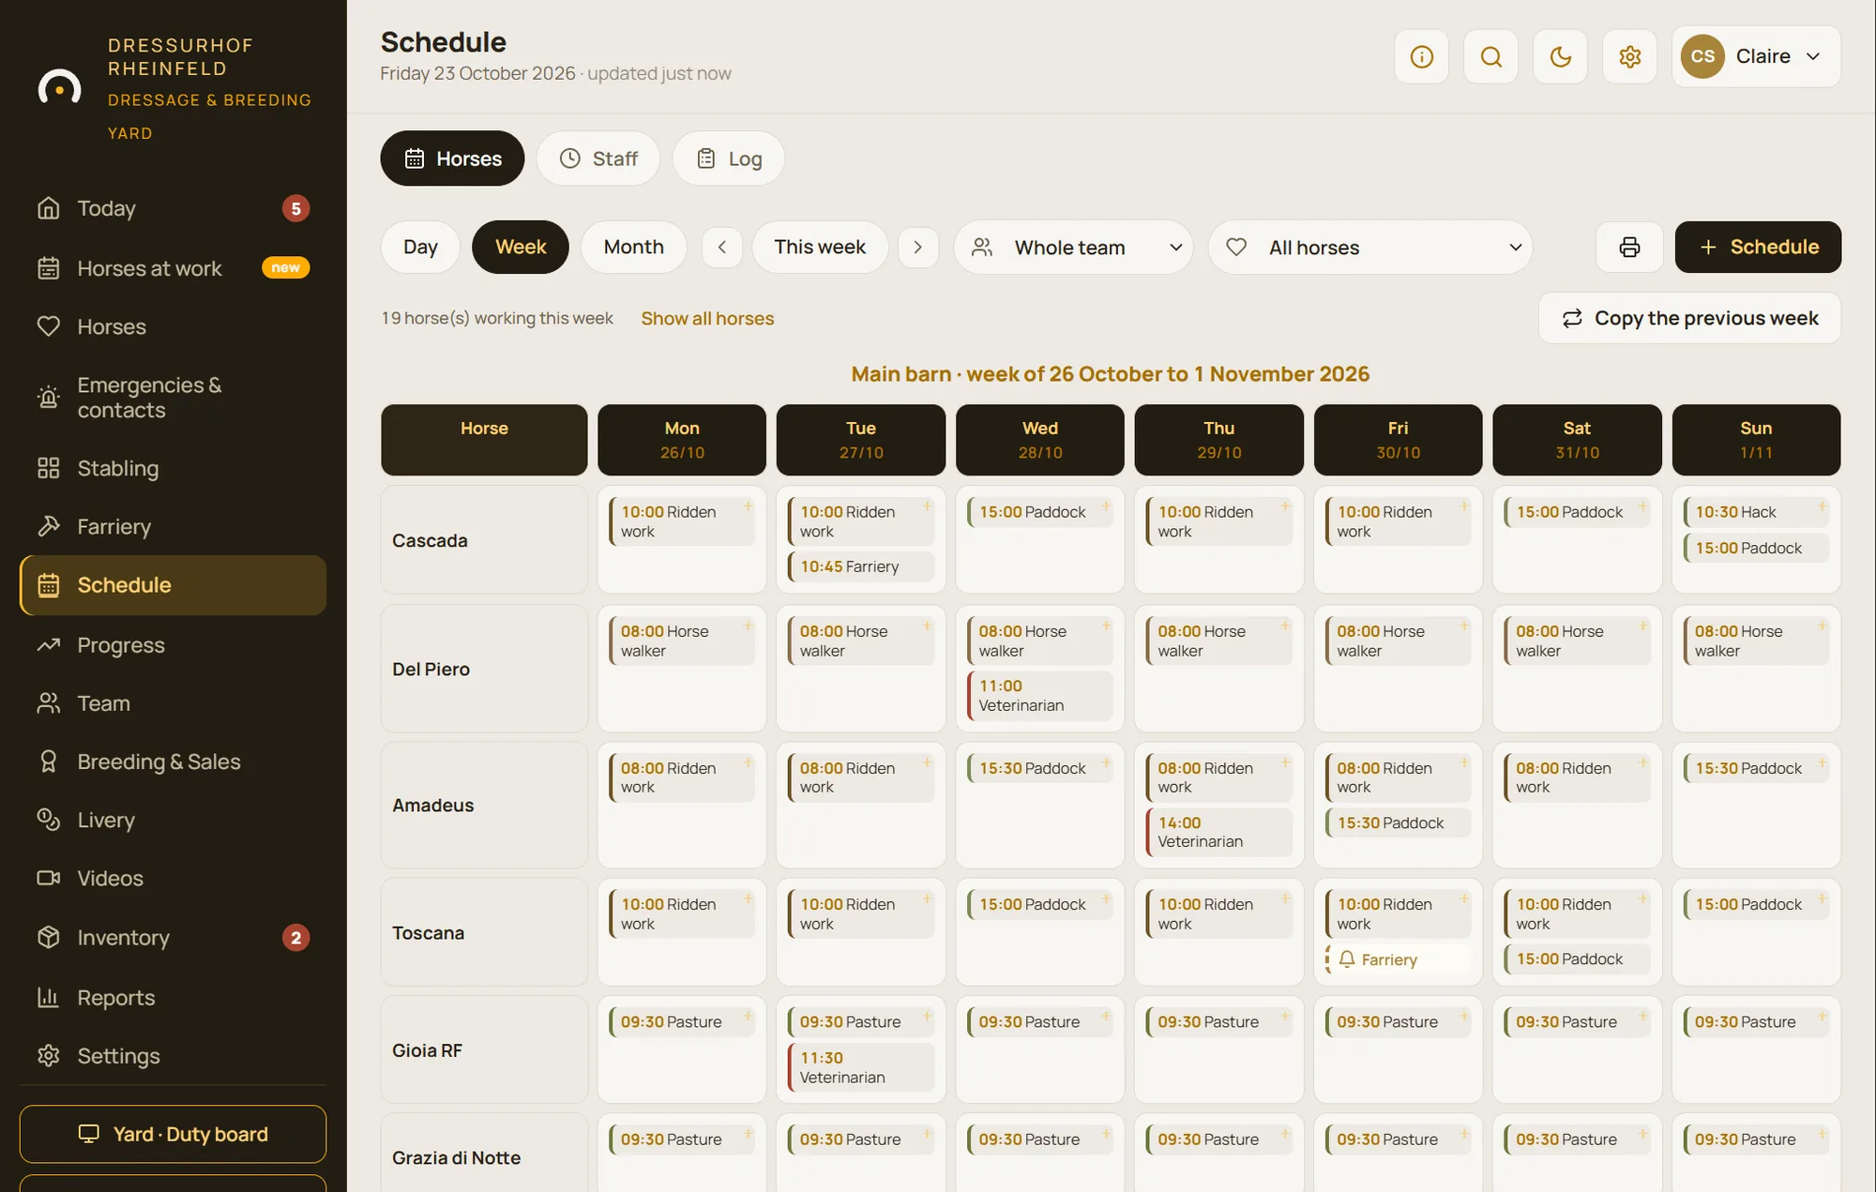Viewport: 1876px width, 1192px height.
Task: Open sidebar Settings menu item
Action: (174, 1056)
